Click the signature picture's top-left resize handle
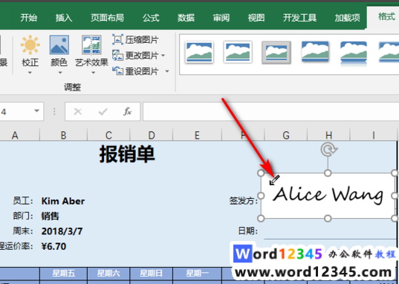The height and width of the screenshot is (284, 399). (x=261, y=173)
